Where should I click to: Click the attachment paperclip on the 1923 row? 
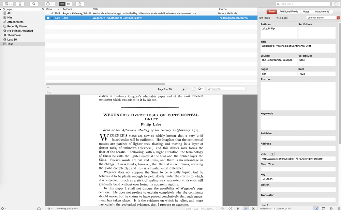click(x=52, y=18)
